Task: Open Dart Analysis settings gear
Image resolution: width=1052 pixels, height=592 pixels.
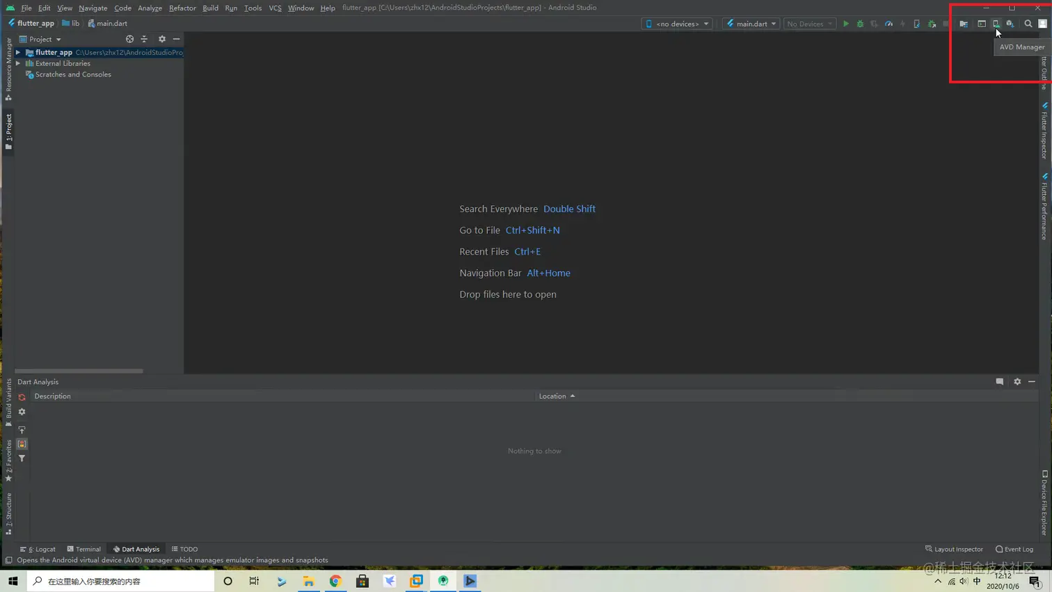Action: point(22,411)
